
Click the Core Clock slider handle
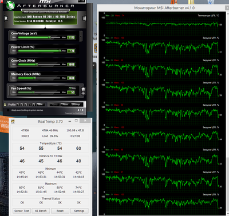pyautogui.click(x=37, y=65)
